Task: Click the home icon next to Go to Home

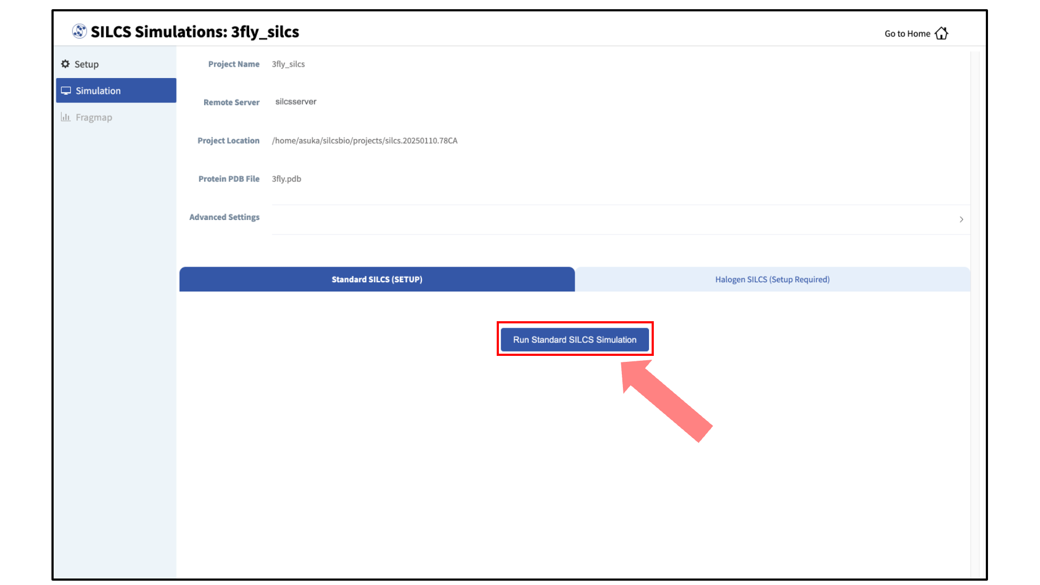Action: (941, 33)
